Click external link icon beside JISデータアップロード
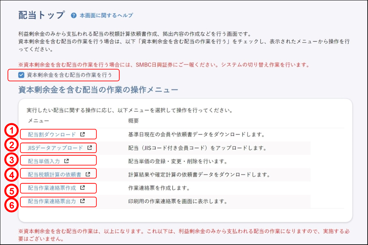 tap(89, 148)
